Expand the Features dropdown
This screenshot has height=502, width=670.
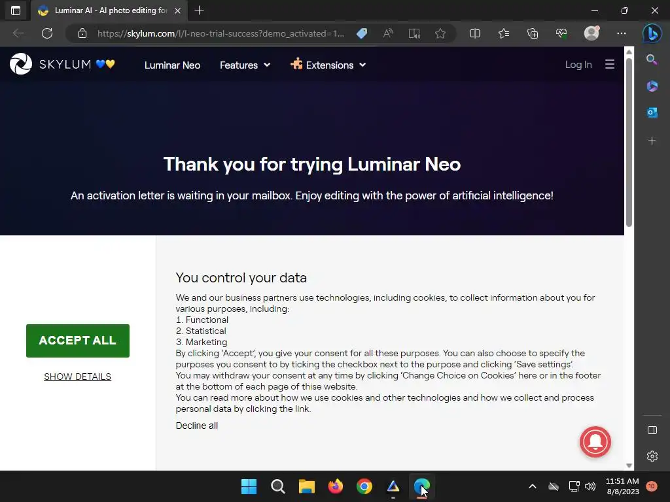pos(245,65)
